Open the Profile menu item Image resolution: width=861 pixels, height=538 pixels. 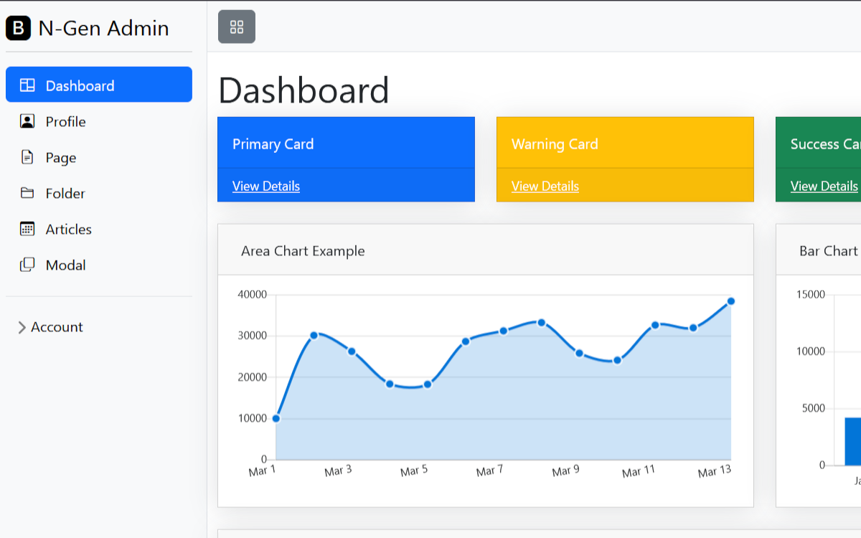[x=65, y=122]
